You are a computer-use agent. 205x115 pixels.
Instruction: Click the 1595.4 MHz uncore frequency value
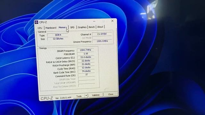pos(102,41)
